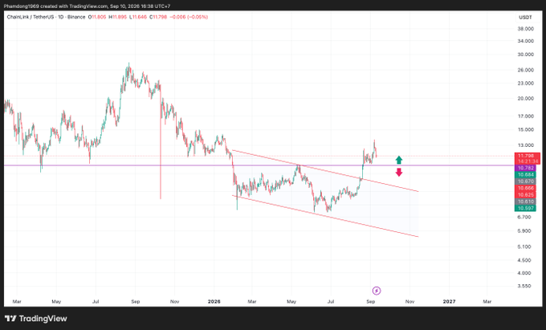This screenshot has height=330, width=546.
Task: Click the snapshot author and date header
Action: click(87, 6)
